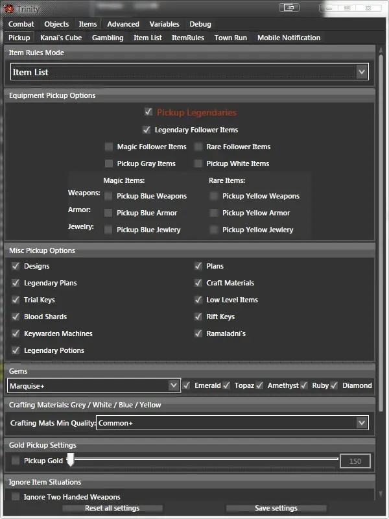Screen dimensions: 389x519
Task: Click the Reset all settings button
Action: coord(112,508)
